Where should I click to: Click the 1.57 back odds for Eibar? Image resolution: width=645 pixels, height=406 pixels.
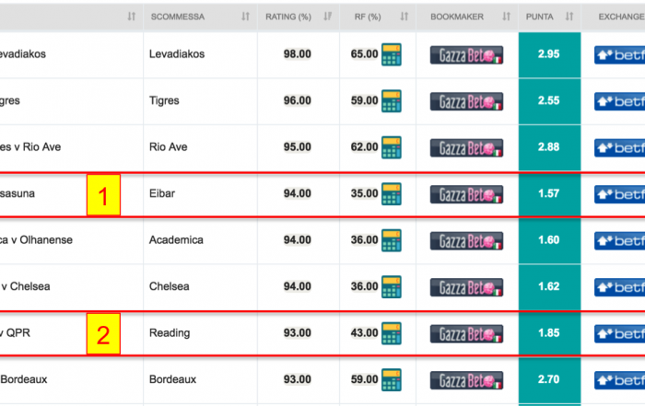(x=549, y=194)
